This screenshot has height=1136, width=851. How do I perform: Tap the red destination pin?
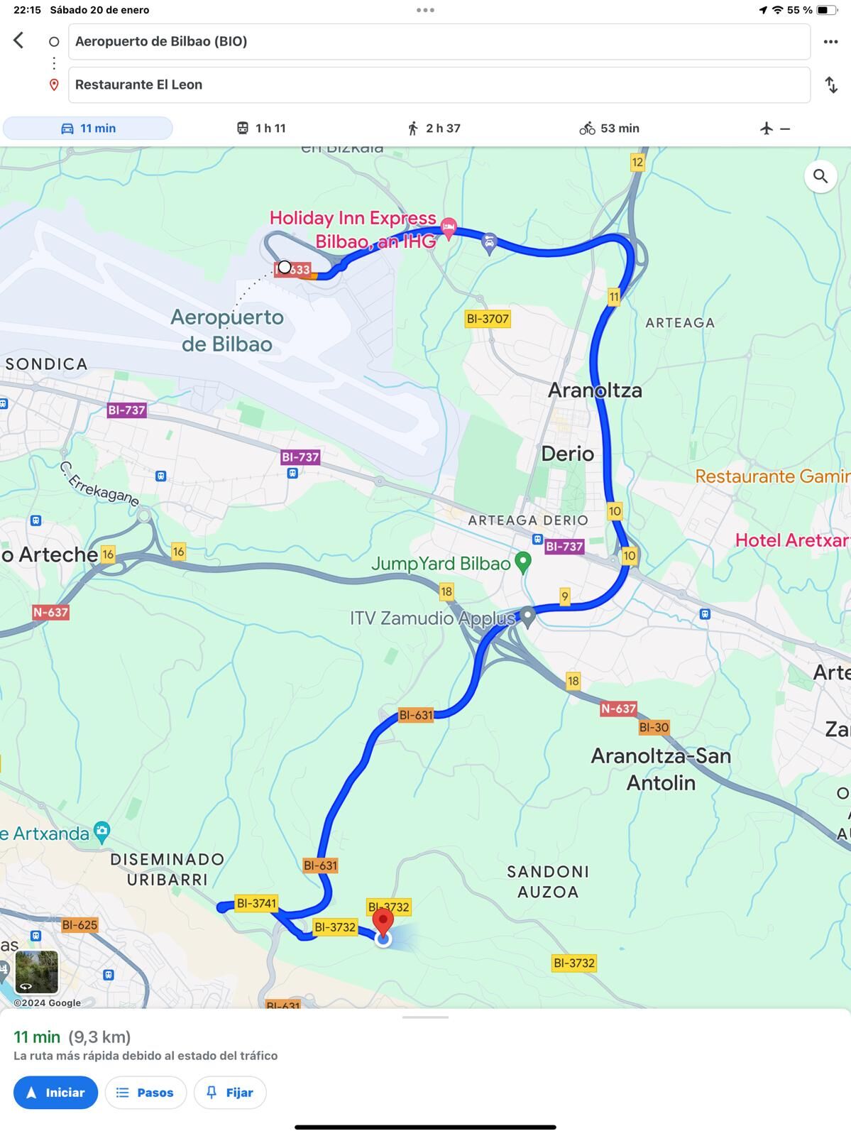(x=383, y=923)
